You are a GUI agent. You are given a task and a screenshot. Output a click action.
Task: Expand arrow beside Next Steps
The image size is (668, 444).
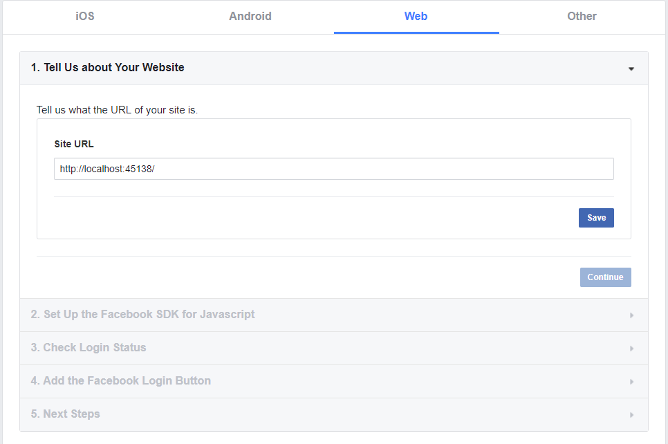point(631,415)
